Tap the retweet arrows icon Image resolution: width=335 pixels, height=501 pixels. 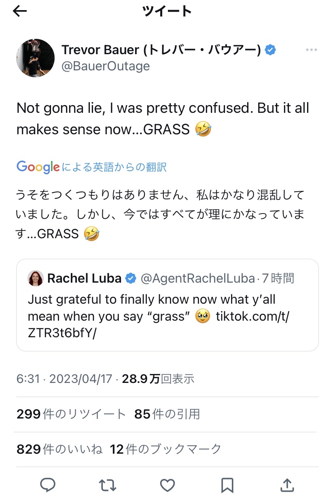108,484
